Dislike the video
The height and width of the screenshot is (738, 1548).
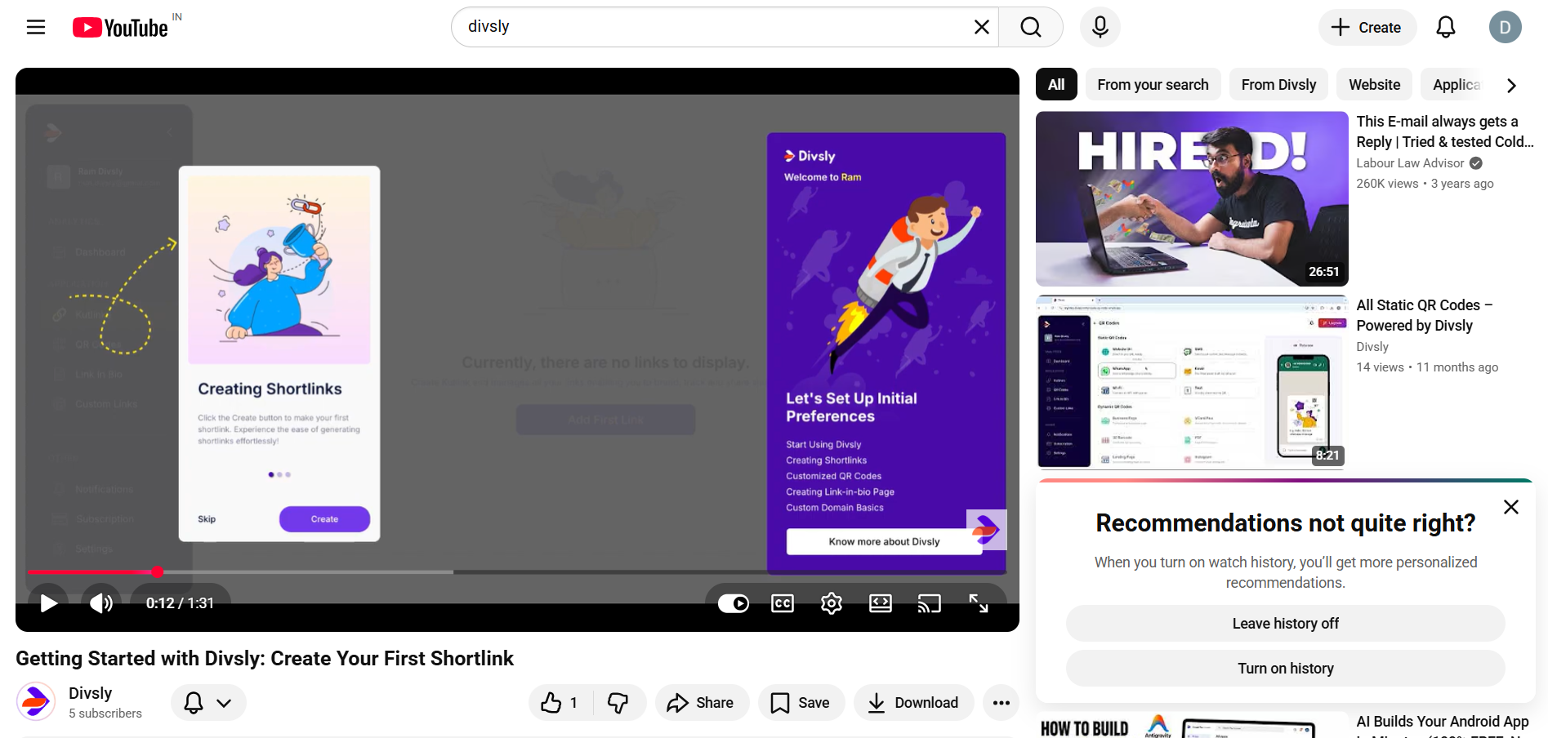(x=619, y=703)
